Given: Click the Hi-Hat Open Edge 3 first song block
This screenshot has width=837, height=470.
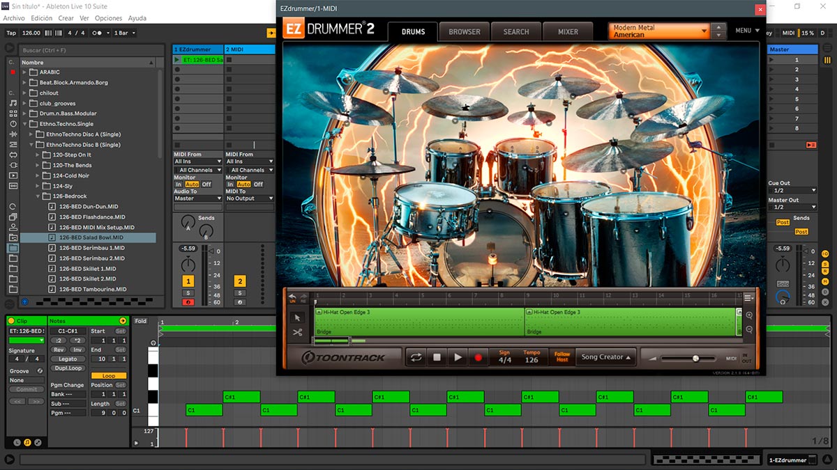Looking at the screenshot, I should tap(419, 322).
